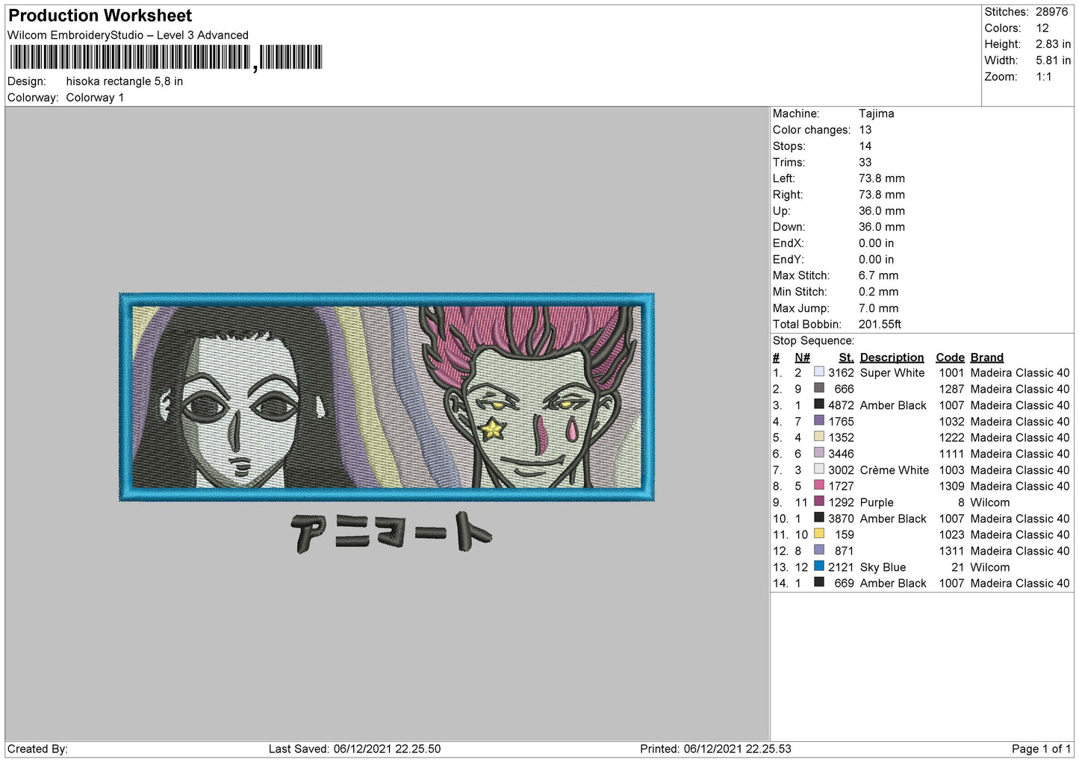Click the 'Printed: 06/12/2021 22.25.53' footer text
1079x762 pixels.
point(715,749)
